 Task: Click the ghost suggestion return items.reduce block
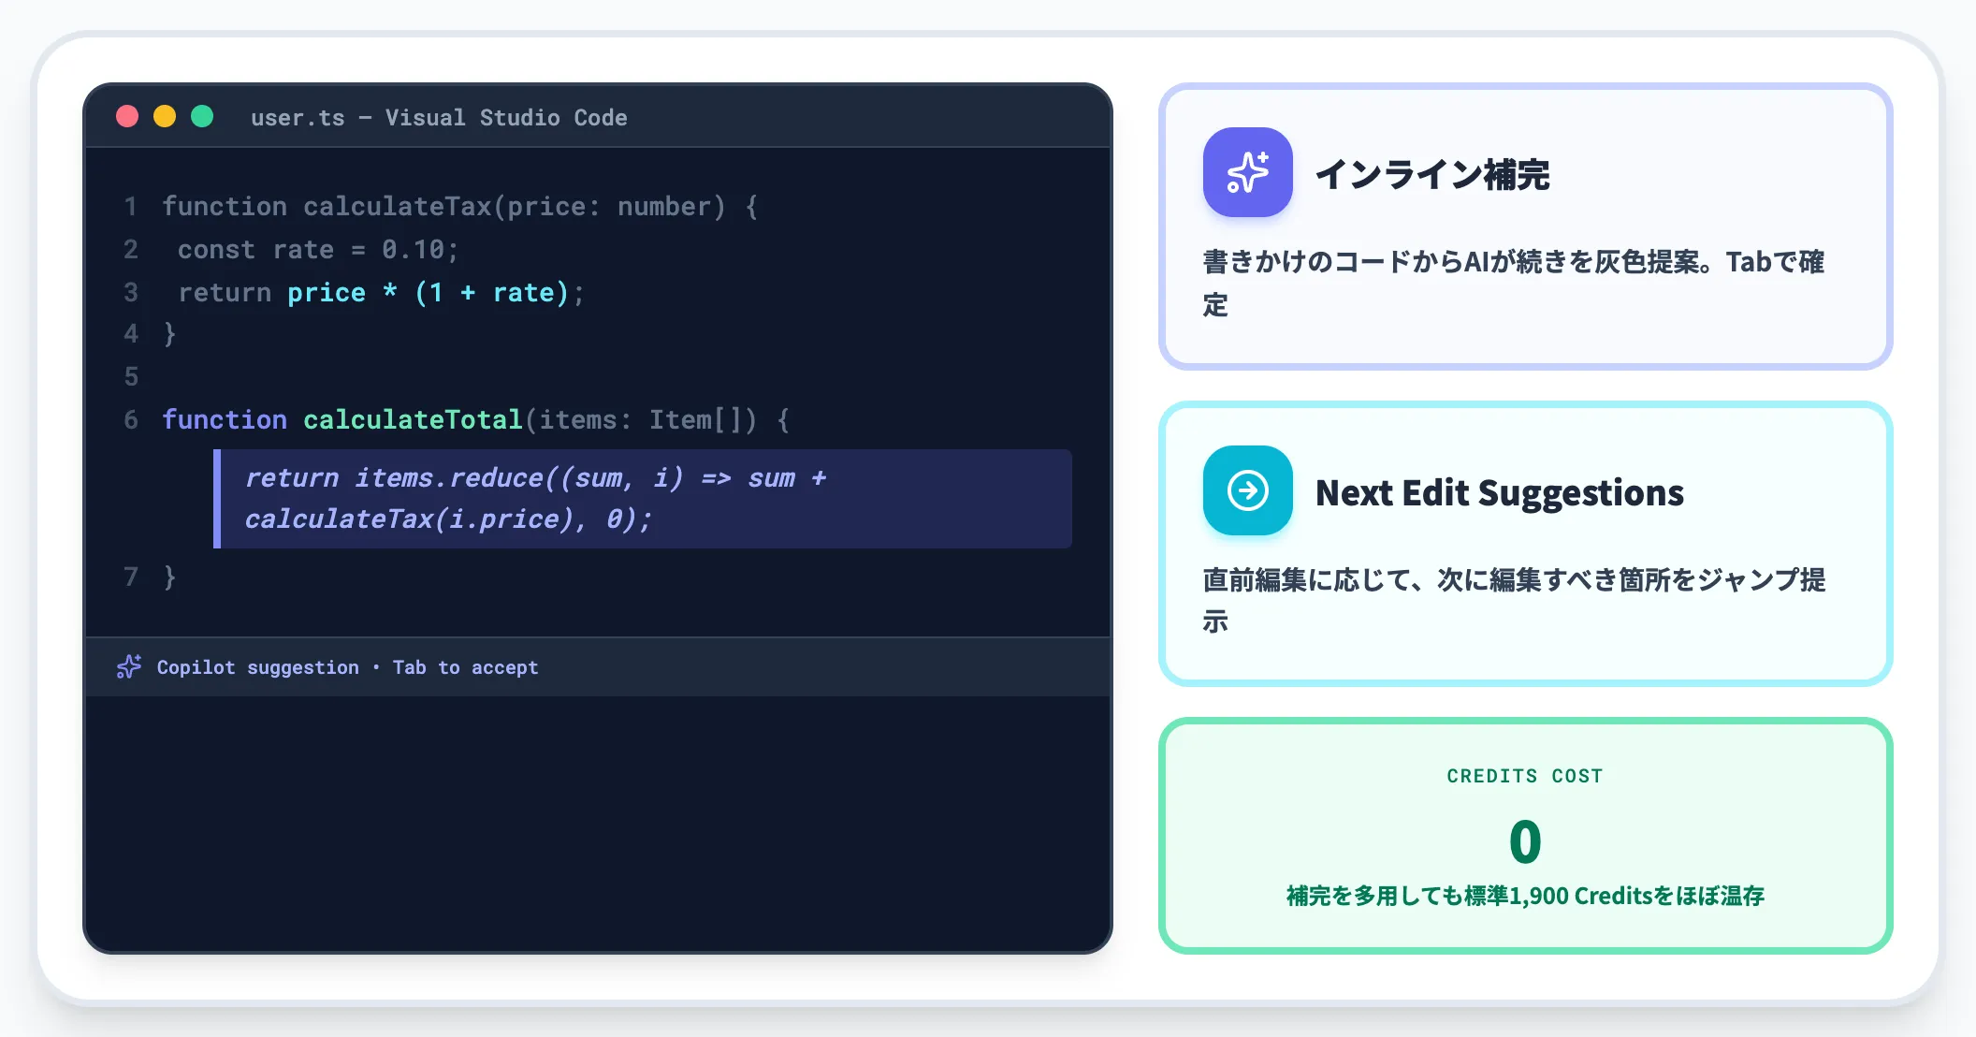pos(643,499)
